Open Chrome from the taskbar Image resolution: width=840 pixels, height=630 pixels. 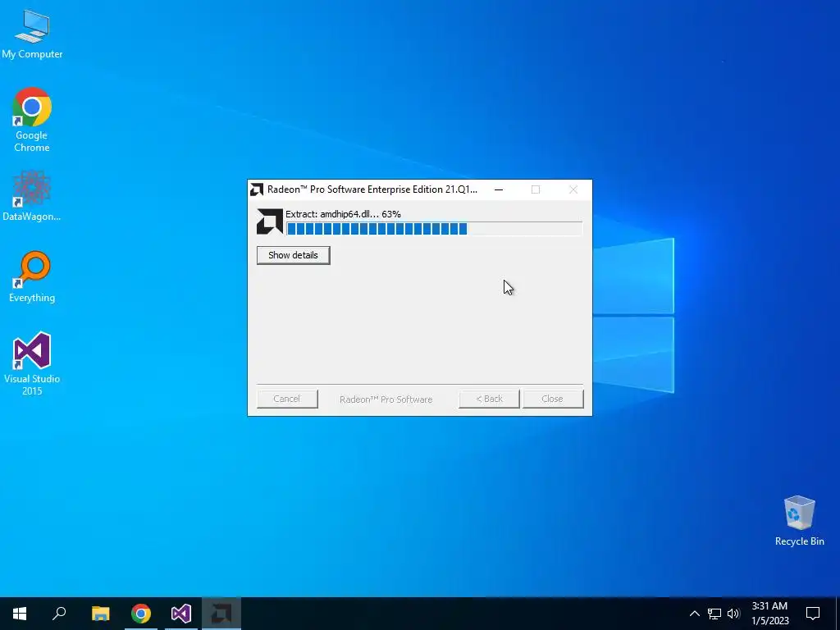141,614
